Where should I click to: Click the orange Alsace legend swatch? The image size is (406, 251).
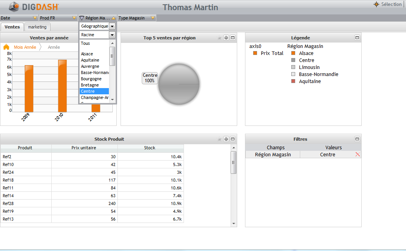click(293, 53)
